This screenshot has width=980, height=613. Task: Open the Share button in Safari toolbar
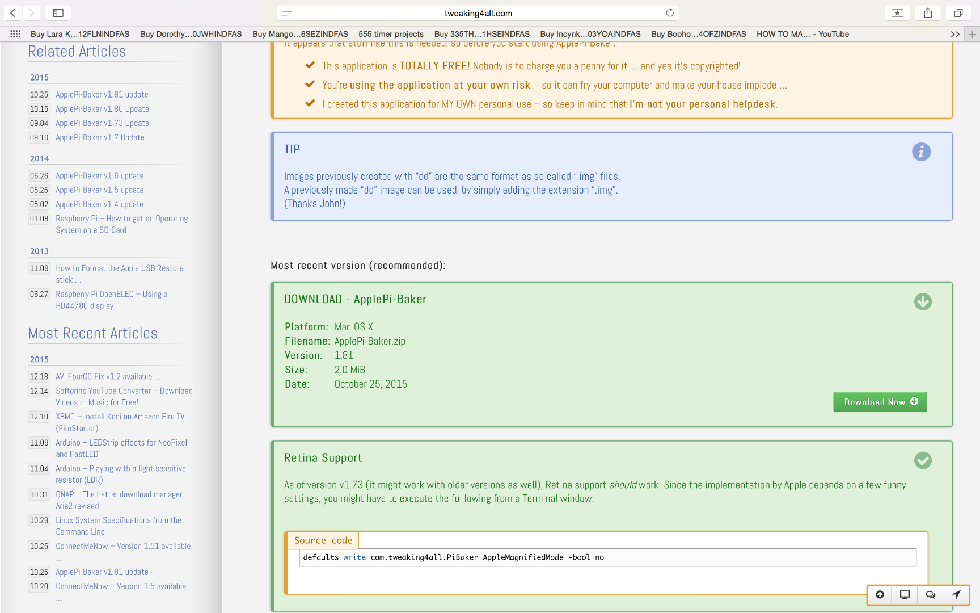928,12
